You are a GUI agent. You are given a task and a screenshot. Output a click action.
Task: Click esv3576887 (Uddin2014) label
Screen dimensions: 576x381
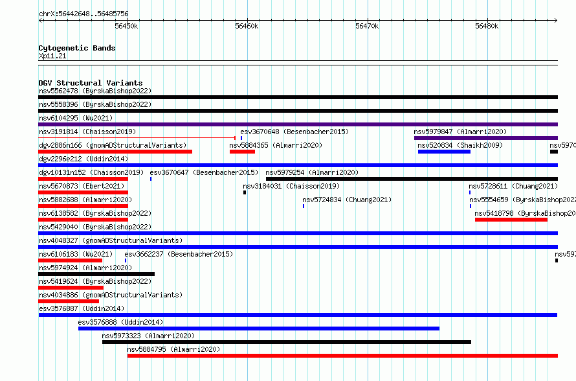(82, 308)
